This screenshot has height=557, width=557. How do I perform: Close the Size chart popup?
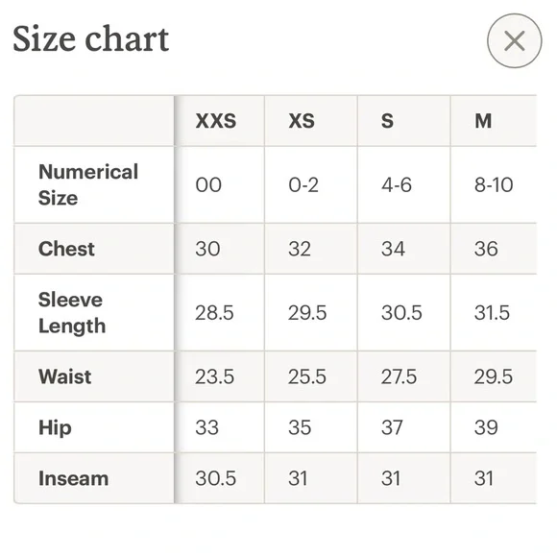coord(515,41)
